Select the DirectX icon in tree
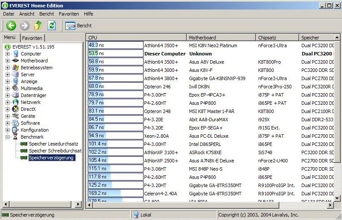This screenshot has width=342, height=220. (16, 109)
